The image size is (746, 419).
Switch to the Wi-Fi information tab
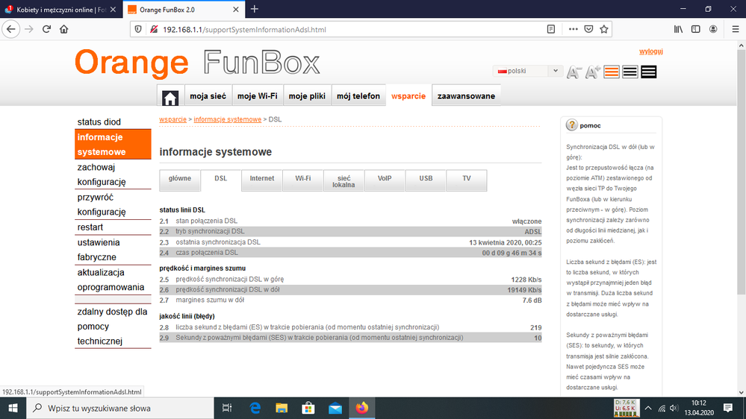303,179
